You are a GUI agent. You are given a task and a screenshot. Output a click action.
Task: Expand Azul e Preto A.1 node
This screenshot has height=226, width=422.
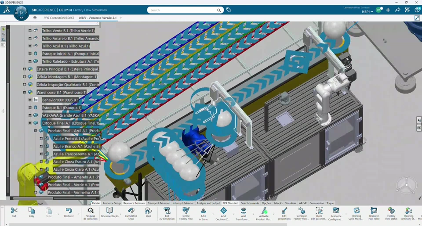pyautogui.click(x=41, y=139)
